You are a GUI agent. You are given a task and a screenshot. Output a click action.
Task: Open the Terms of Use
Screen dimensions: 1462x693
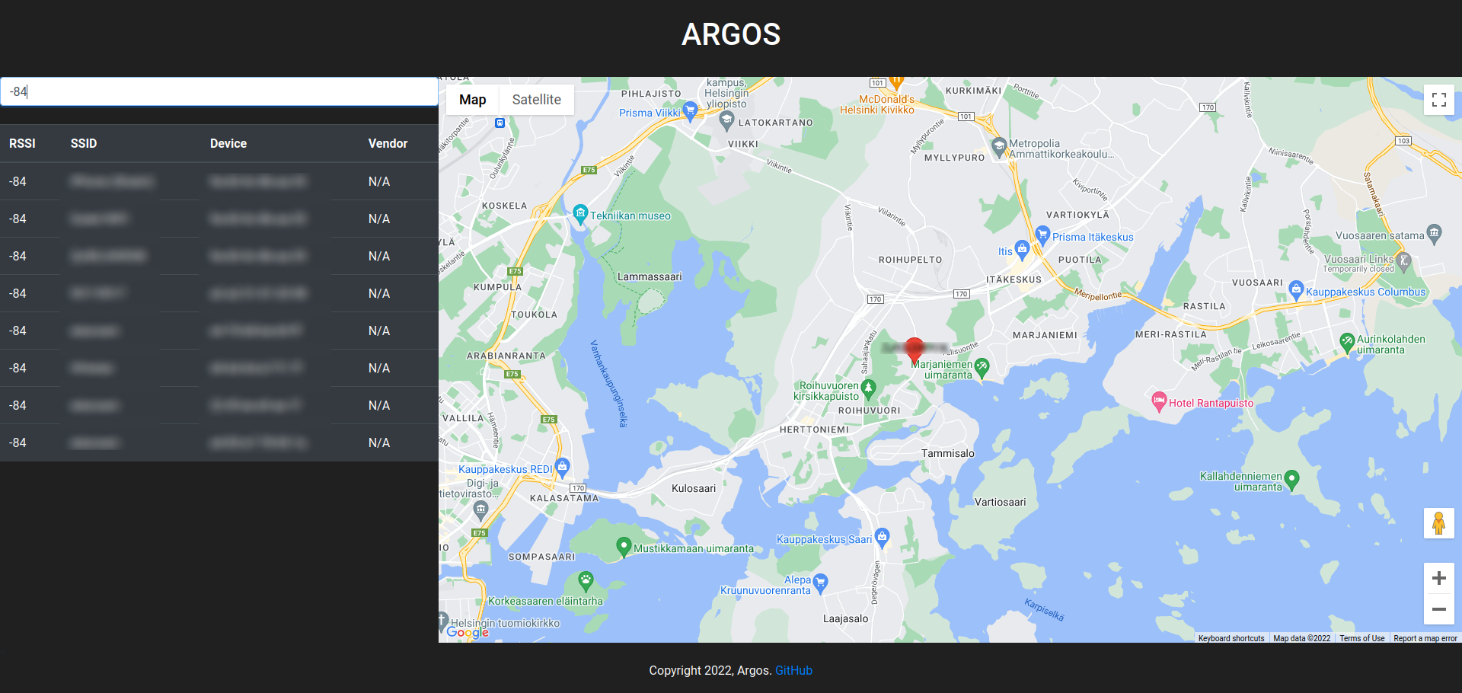1361,638
